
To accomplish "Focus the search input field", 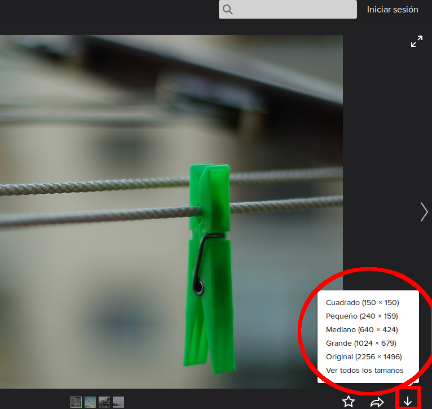I will (288, 10).
